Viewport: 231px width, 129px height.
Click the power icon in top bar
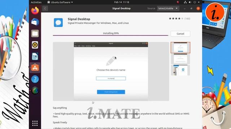pyautogui.click(x=195, y=2)
